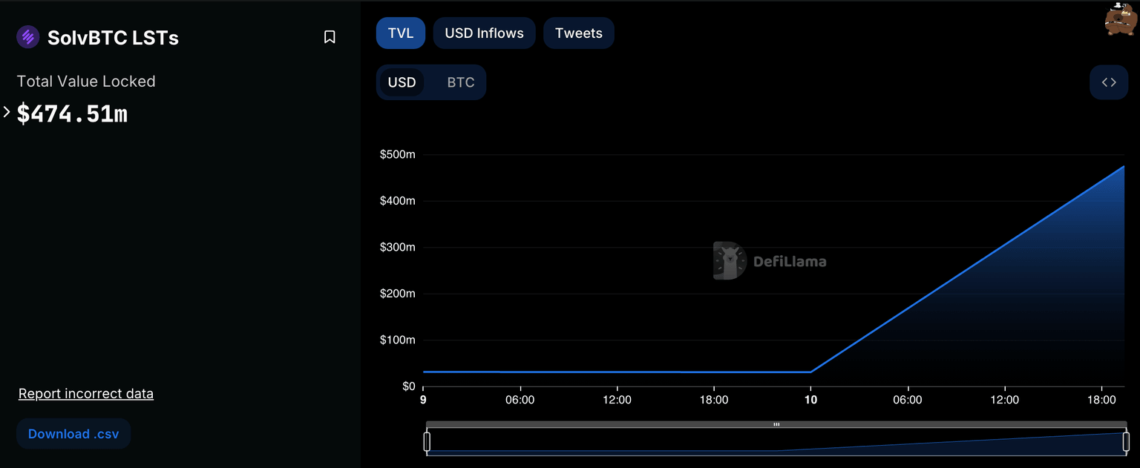Toggle the TVL chart series

[x=401, y=33]
